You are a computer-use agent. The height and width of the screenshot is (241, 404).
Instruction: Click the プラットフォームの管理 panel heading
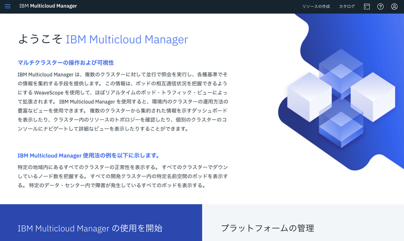coord(268,228)
